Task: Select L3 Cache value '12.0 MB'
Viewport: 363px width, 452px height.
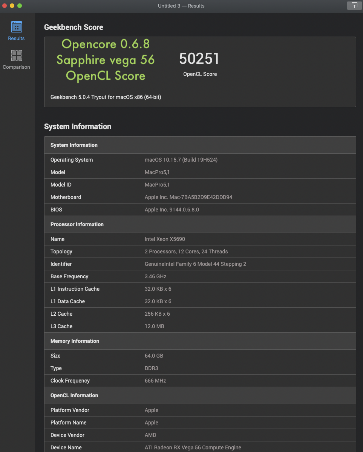Action: pos(154,326)
